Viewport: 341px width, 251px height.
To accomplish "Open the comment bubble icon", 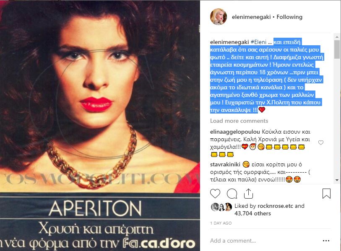I will [x=232, y=194].
